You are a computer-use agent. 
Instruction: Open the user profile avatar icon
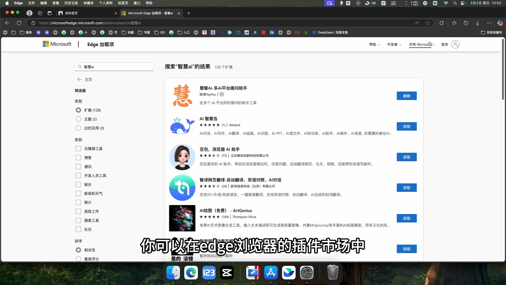(30, 13)
